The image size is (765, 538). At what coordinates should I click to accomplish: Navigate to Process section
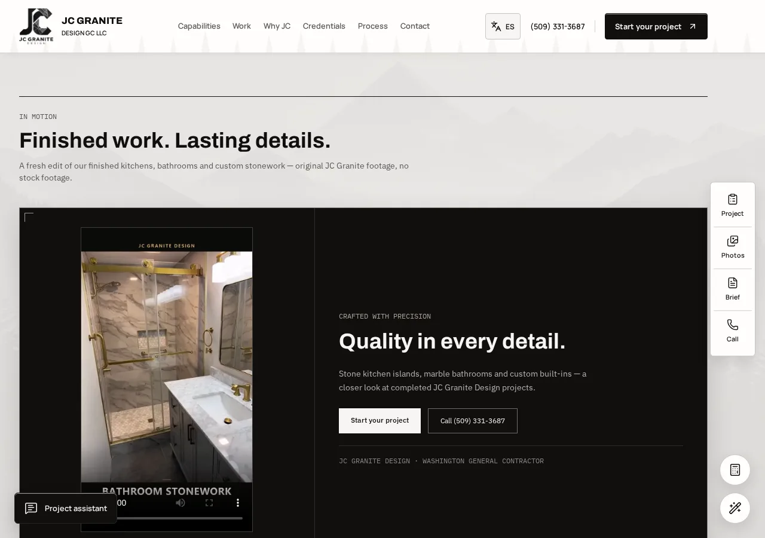click(x=373, y=26)
